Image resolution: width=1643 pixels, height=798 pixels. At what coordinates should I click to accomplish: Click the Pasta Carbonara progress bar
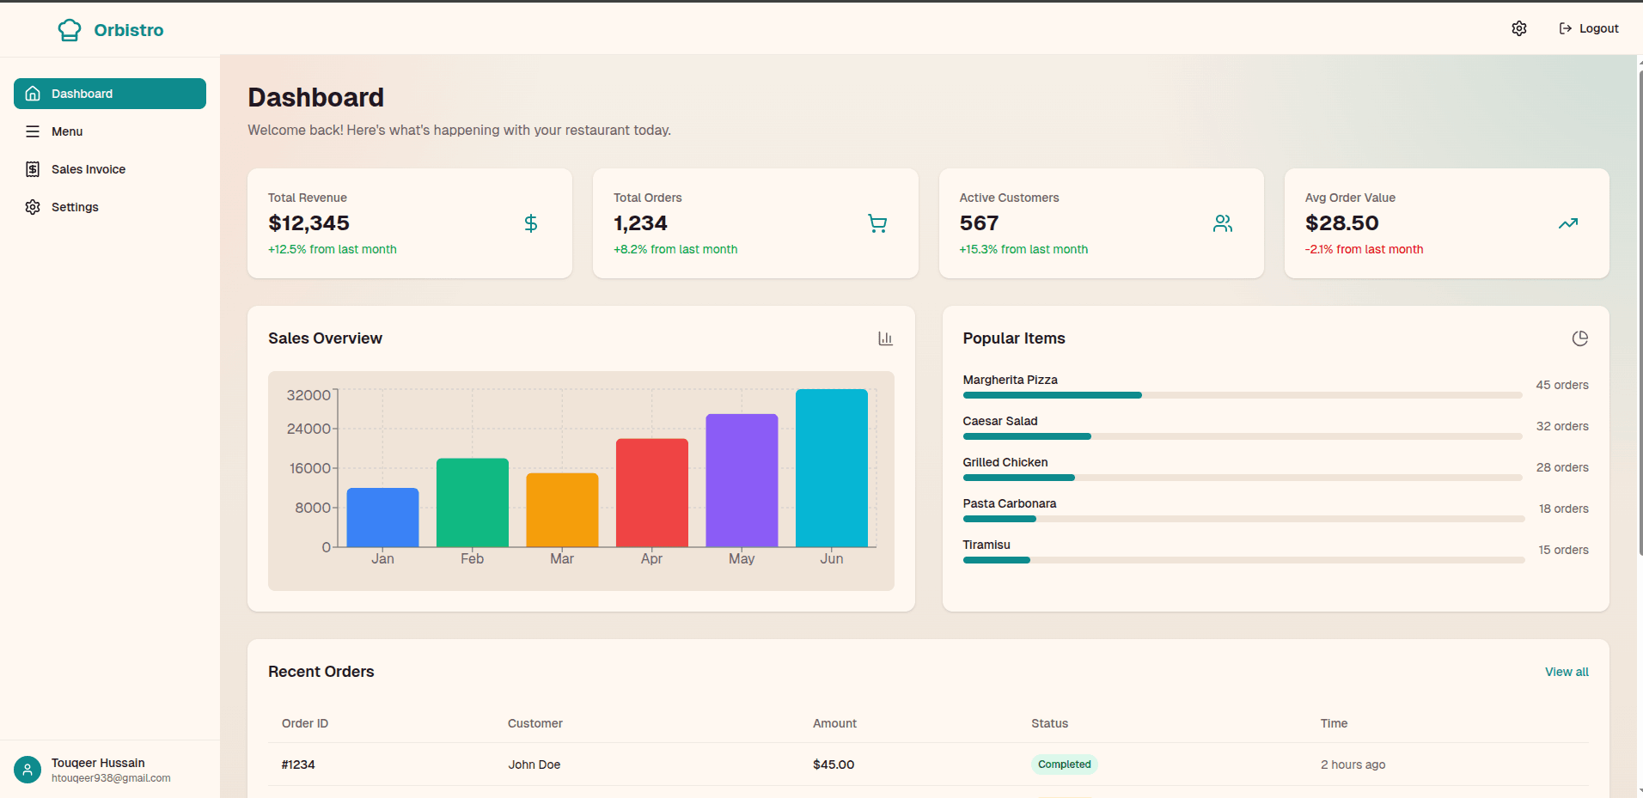coord(1243,519)
